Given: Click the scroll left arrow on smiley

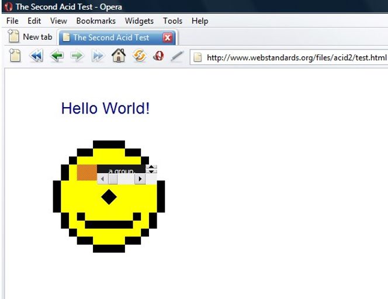Looking at the screenshot, I should click(102, 178).
